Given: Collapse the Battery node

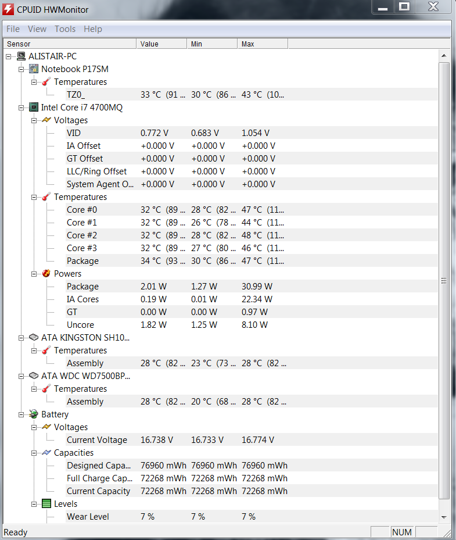Looking at the screenshot, I should point(21,414).
